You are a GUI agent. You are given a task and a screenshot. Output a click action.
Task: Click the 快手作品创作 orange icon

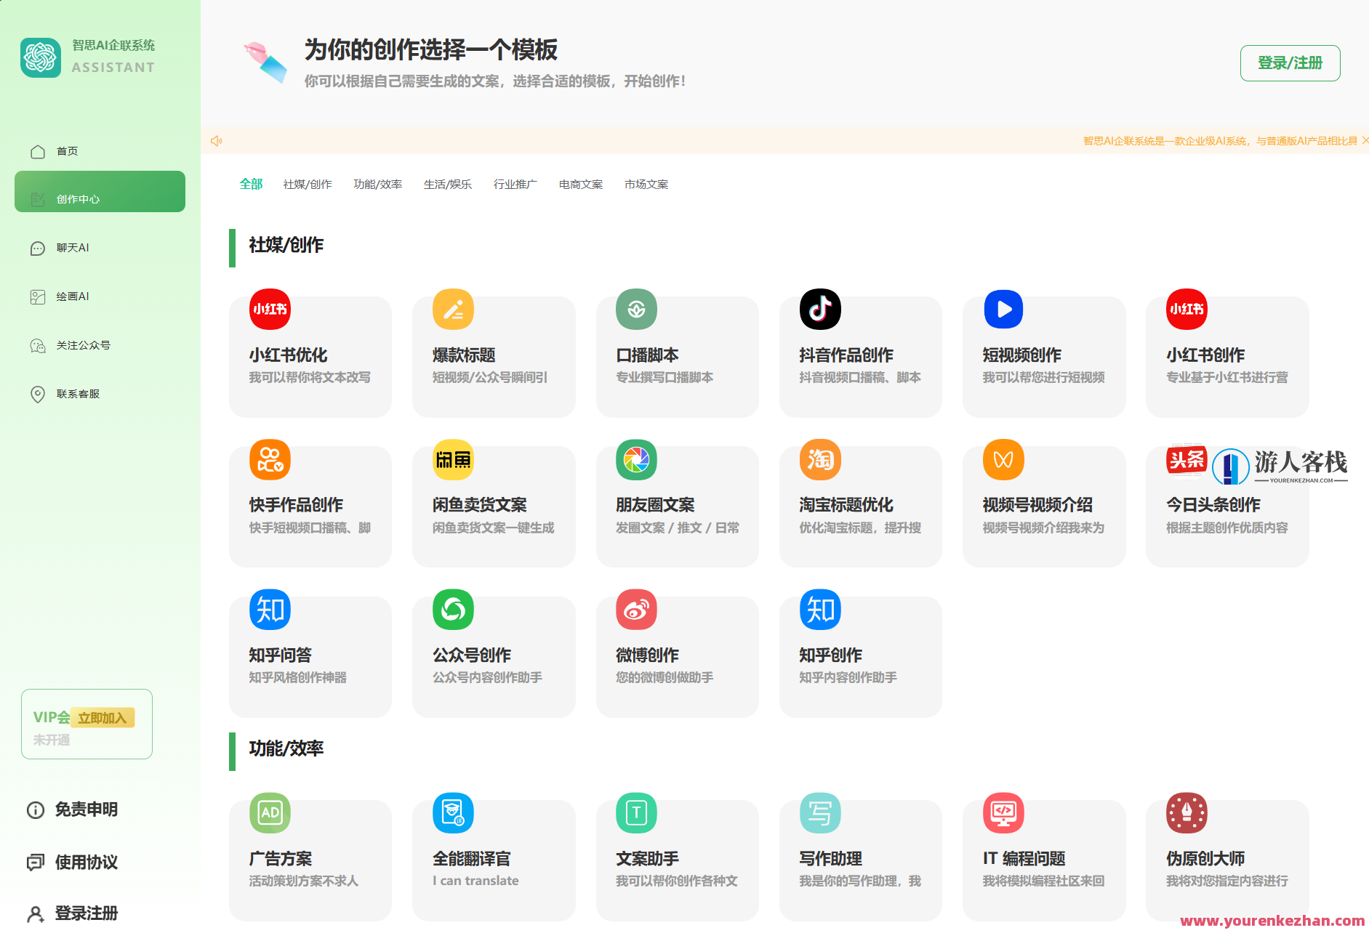tap(269, 459)
